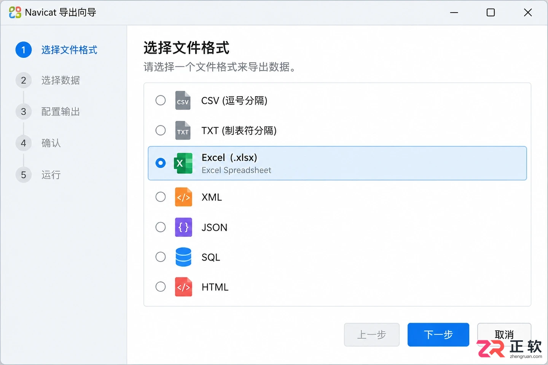Click the Navicat logo in title bar
The height and width of the screenshot is (365, 548).
[x=15, y=13]
